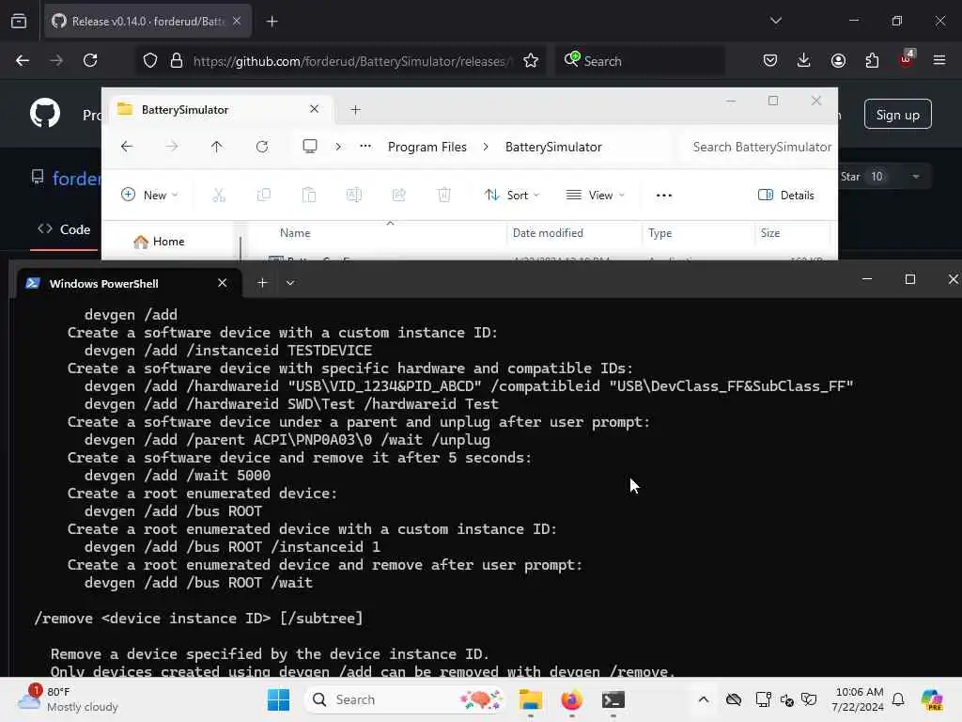Click the Cut scissors icon in Explorer
Image resolution: width=962 pixels, height=722 pixels.
pyautogui.click(x=219, y=196)
